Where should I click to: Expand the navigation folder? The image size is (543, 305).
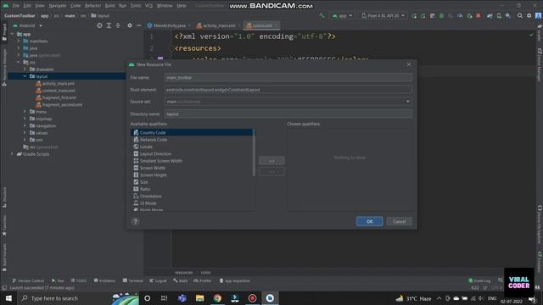25,126
